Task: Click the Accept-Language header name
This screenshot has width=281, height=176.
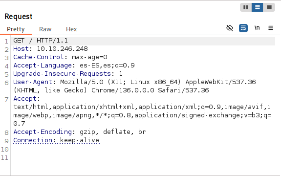Action: [43, 66]
